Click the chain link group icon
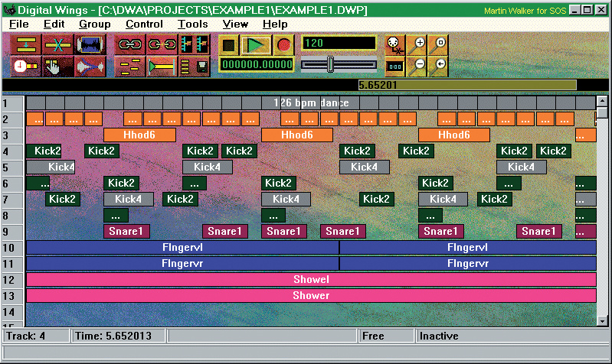This screenshot has width=612, height=364. tap(129, 44)
